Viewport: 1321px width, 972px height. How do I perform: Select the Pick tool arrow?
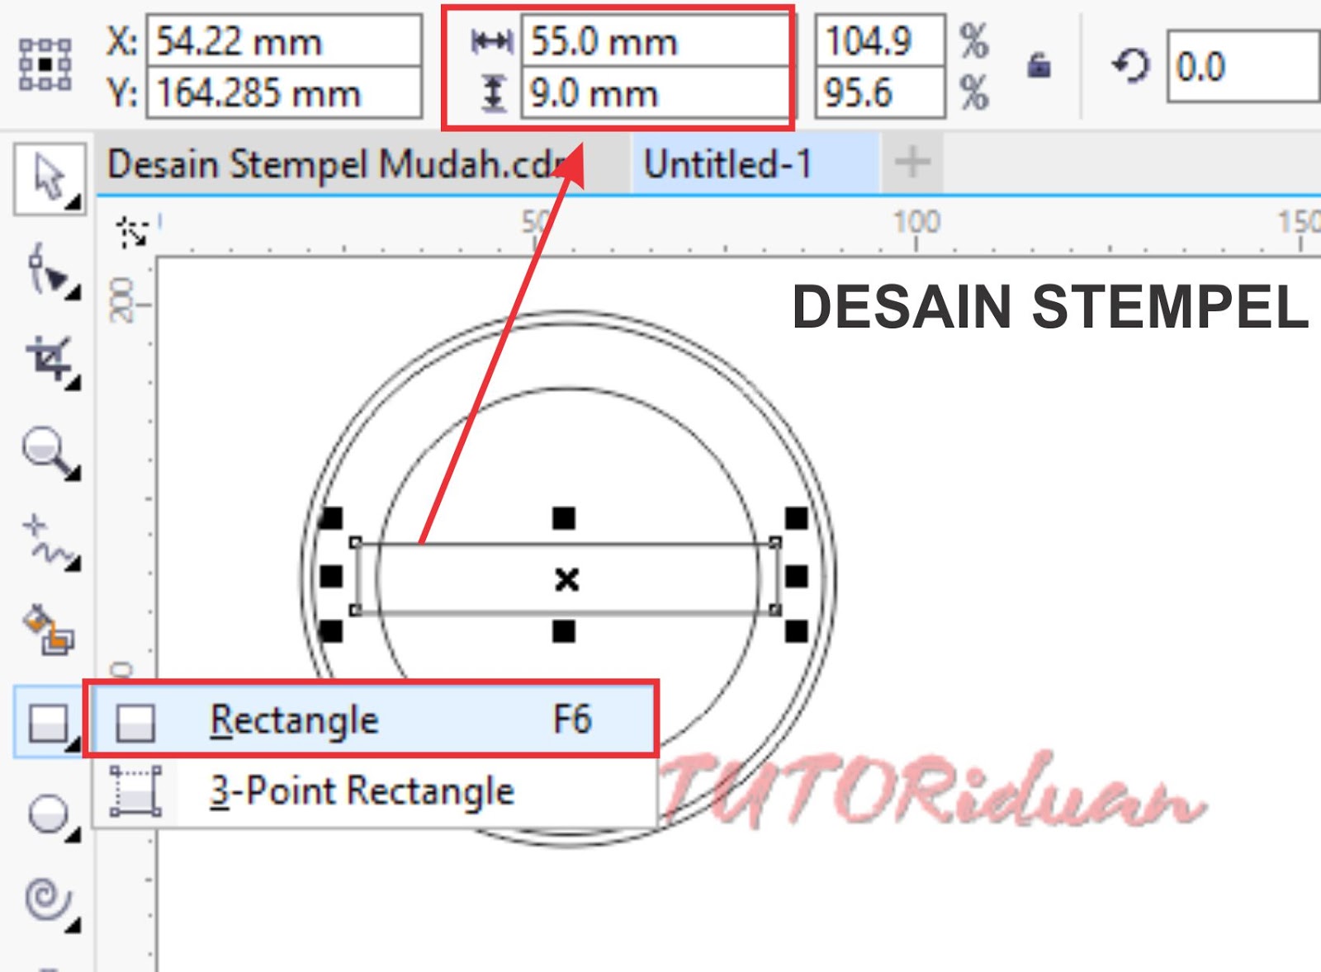tap(49, 178)
